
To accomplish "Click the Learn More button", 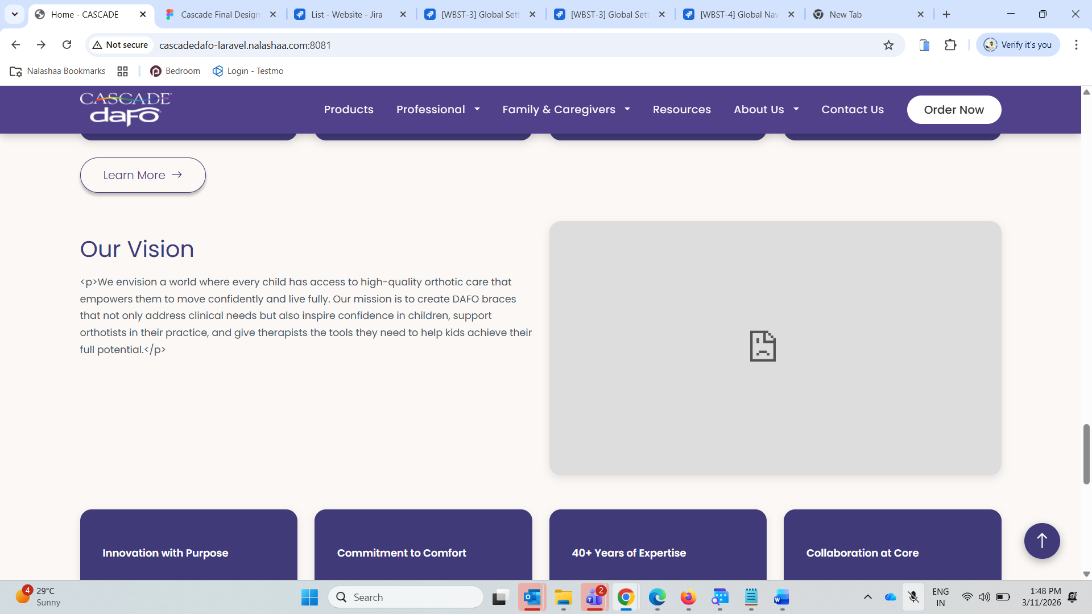I will point(143,175).
